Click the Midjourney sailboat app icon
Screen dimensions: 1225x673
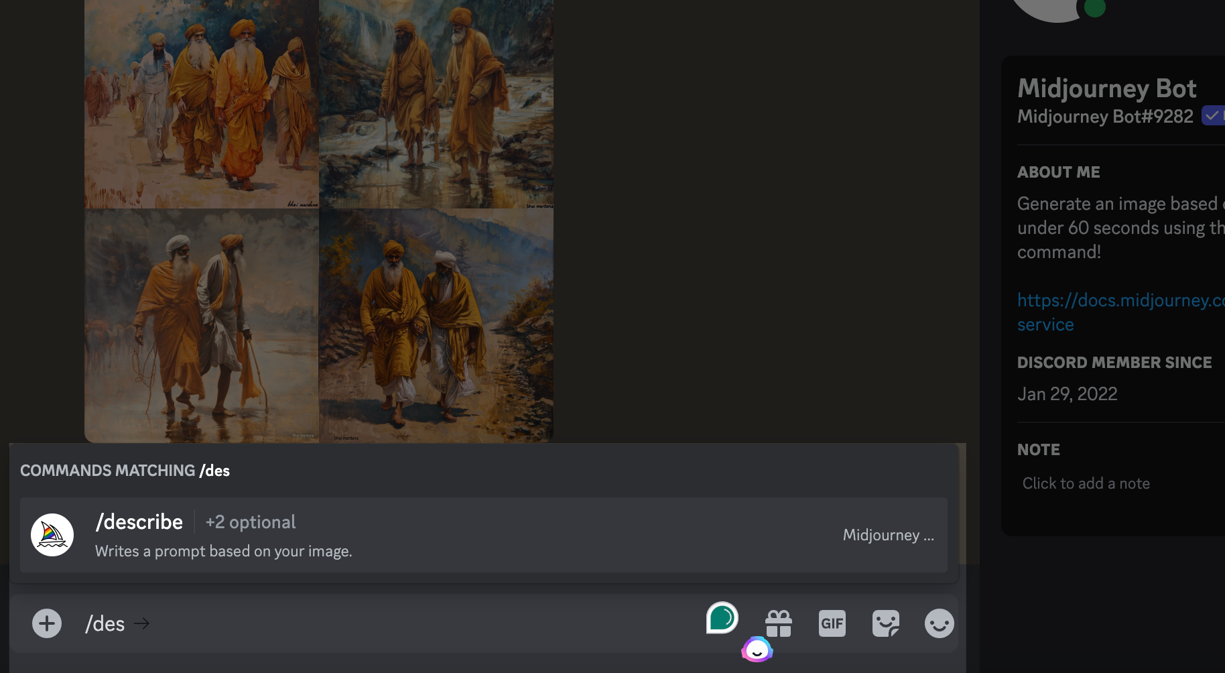[52, 535]
